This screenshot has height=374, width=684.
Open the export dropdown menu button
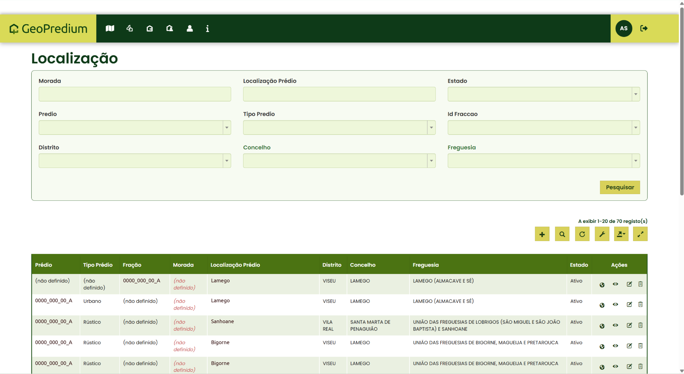(x=621, y=234)
